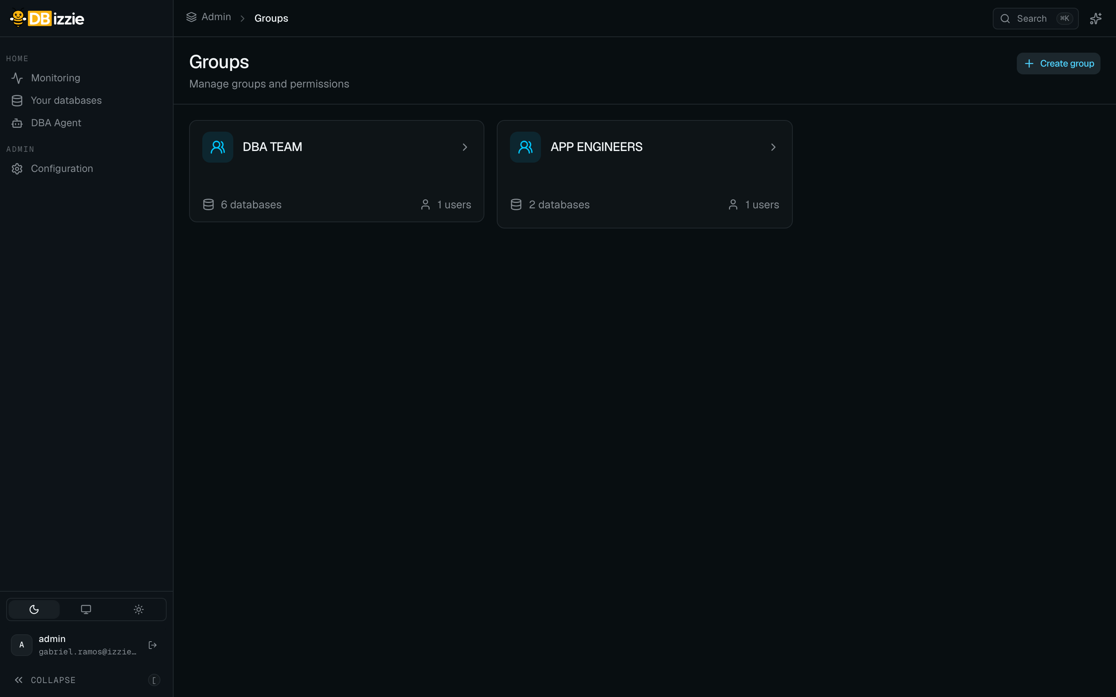This screenshot has height=697, width=1116.
Task: Click the gabriel.ramos email text
Action: coord(88,652)
